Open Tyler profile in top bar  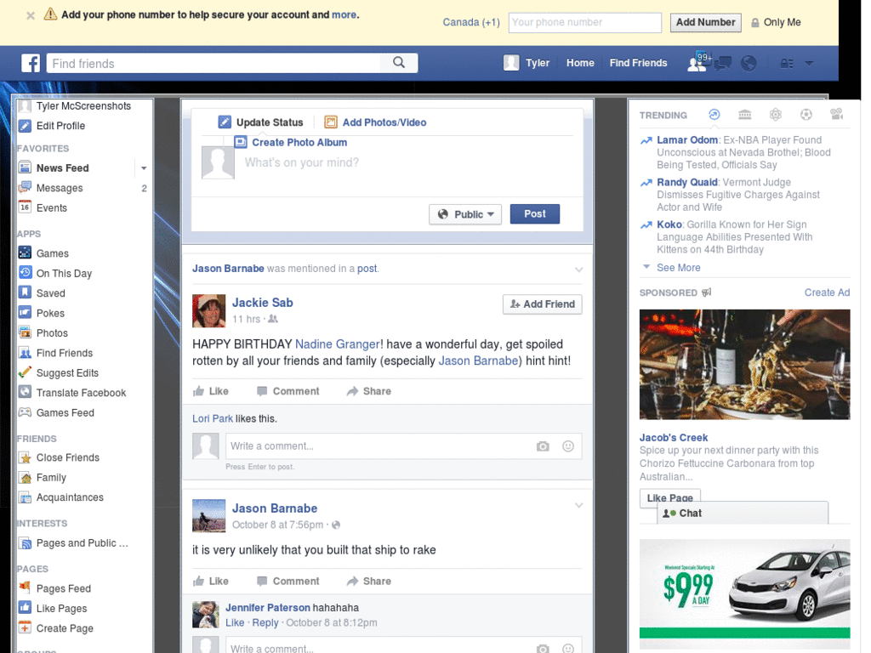pyautogui.click(x=527, y=63)
